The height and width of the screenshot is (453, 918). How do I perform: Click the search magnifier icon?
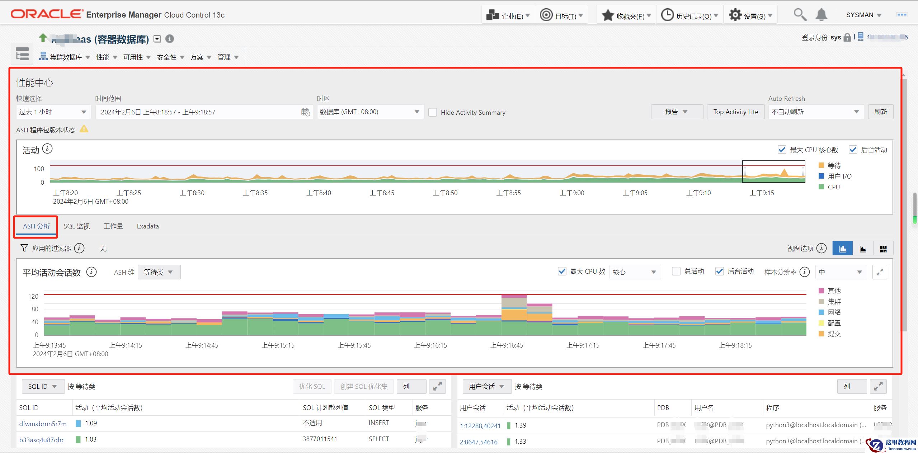click(800, 15)
